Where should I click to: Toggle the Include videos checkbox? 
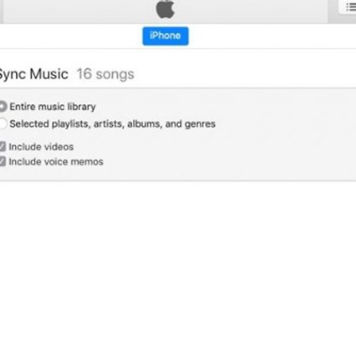[2, 147]
